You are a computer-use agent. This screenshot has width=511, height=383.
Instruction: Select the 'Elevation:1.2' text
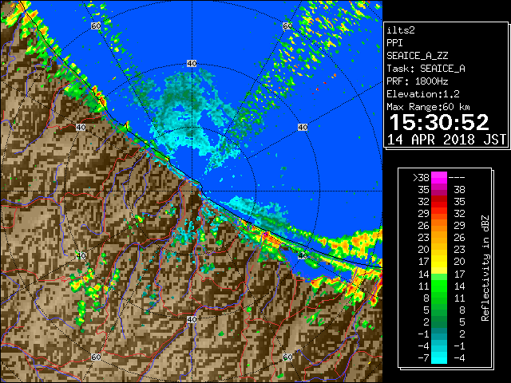click(423, 94)
